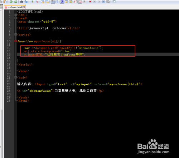Click the closing </html> tag
Image resolution: width=179 pixels, height=158 pixels.
coord(23,101)
